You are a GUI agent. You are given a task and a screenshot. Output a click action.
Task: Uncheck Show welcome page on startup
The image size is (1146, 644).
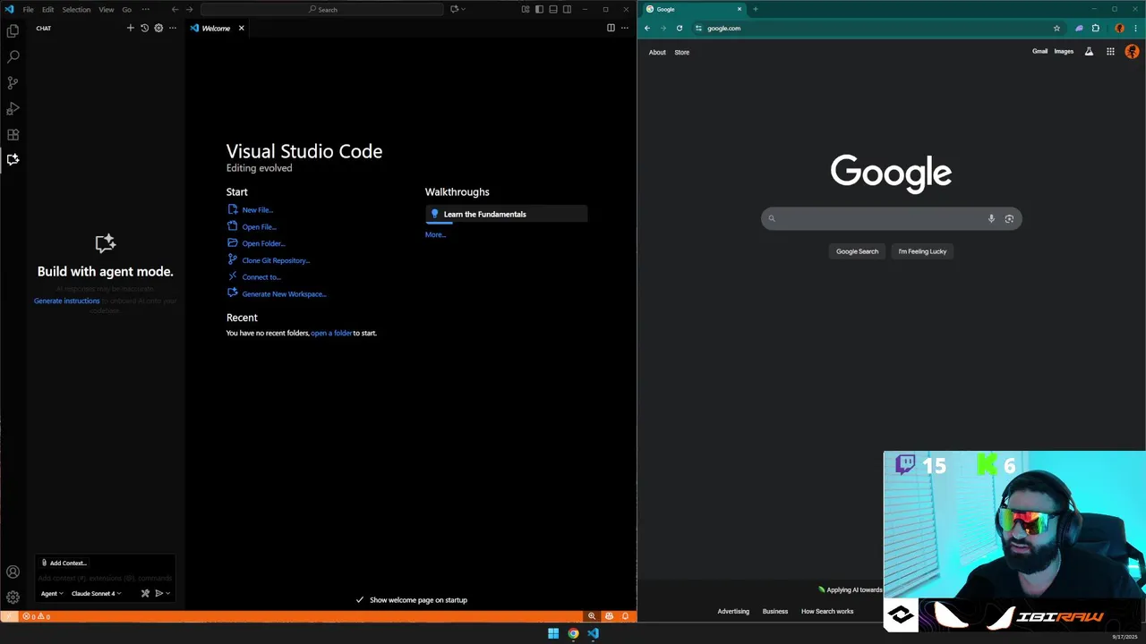coord(360,600)
